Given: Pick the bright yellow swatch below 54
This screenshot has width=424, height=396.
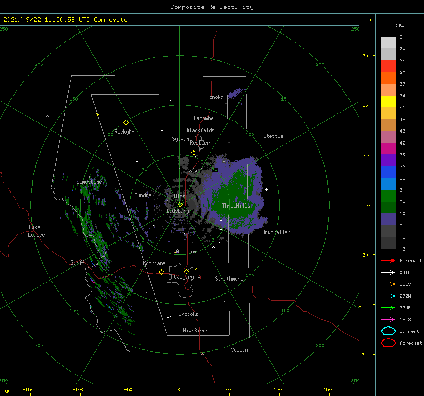Looking at the screenshot, I should (388, 102).
